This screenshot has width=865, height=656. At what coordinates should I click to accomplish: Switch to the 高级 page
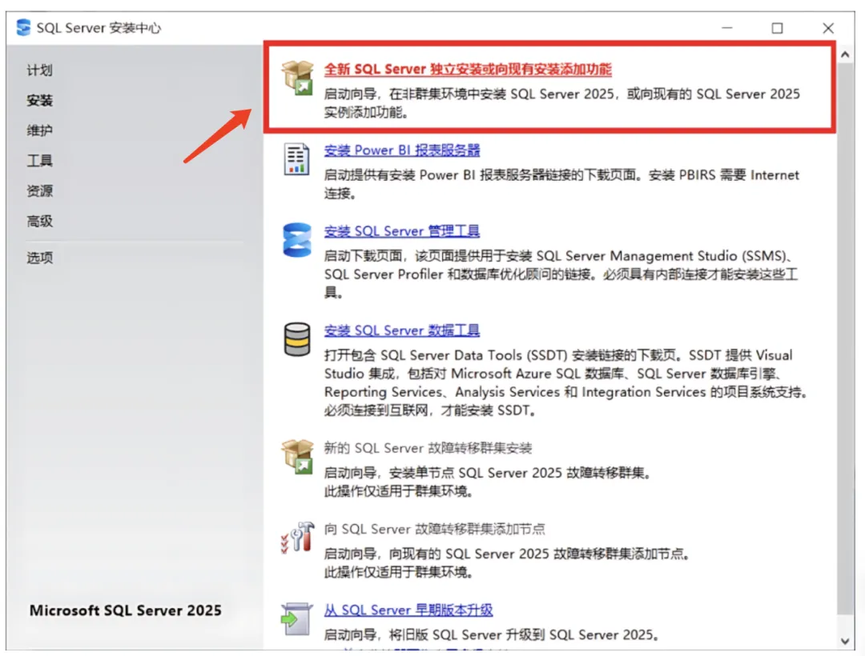pyautogui.click(x=40, y=222)
